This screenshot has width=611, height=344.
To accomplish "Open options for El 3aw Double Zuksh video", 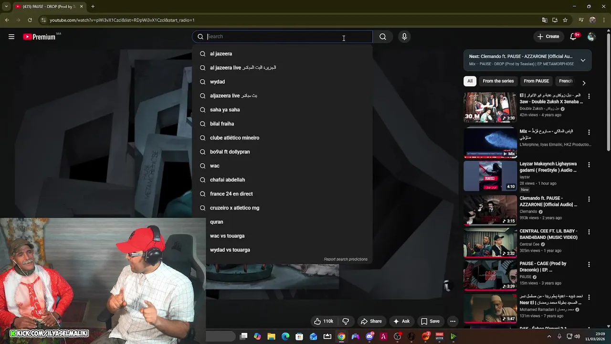I will tap(589, 97).
